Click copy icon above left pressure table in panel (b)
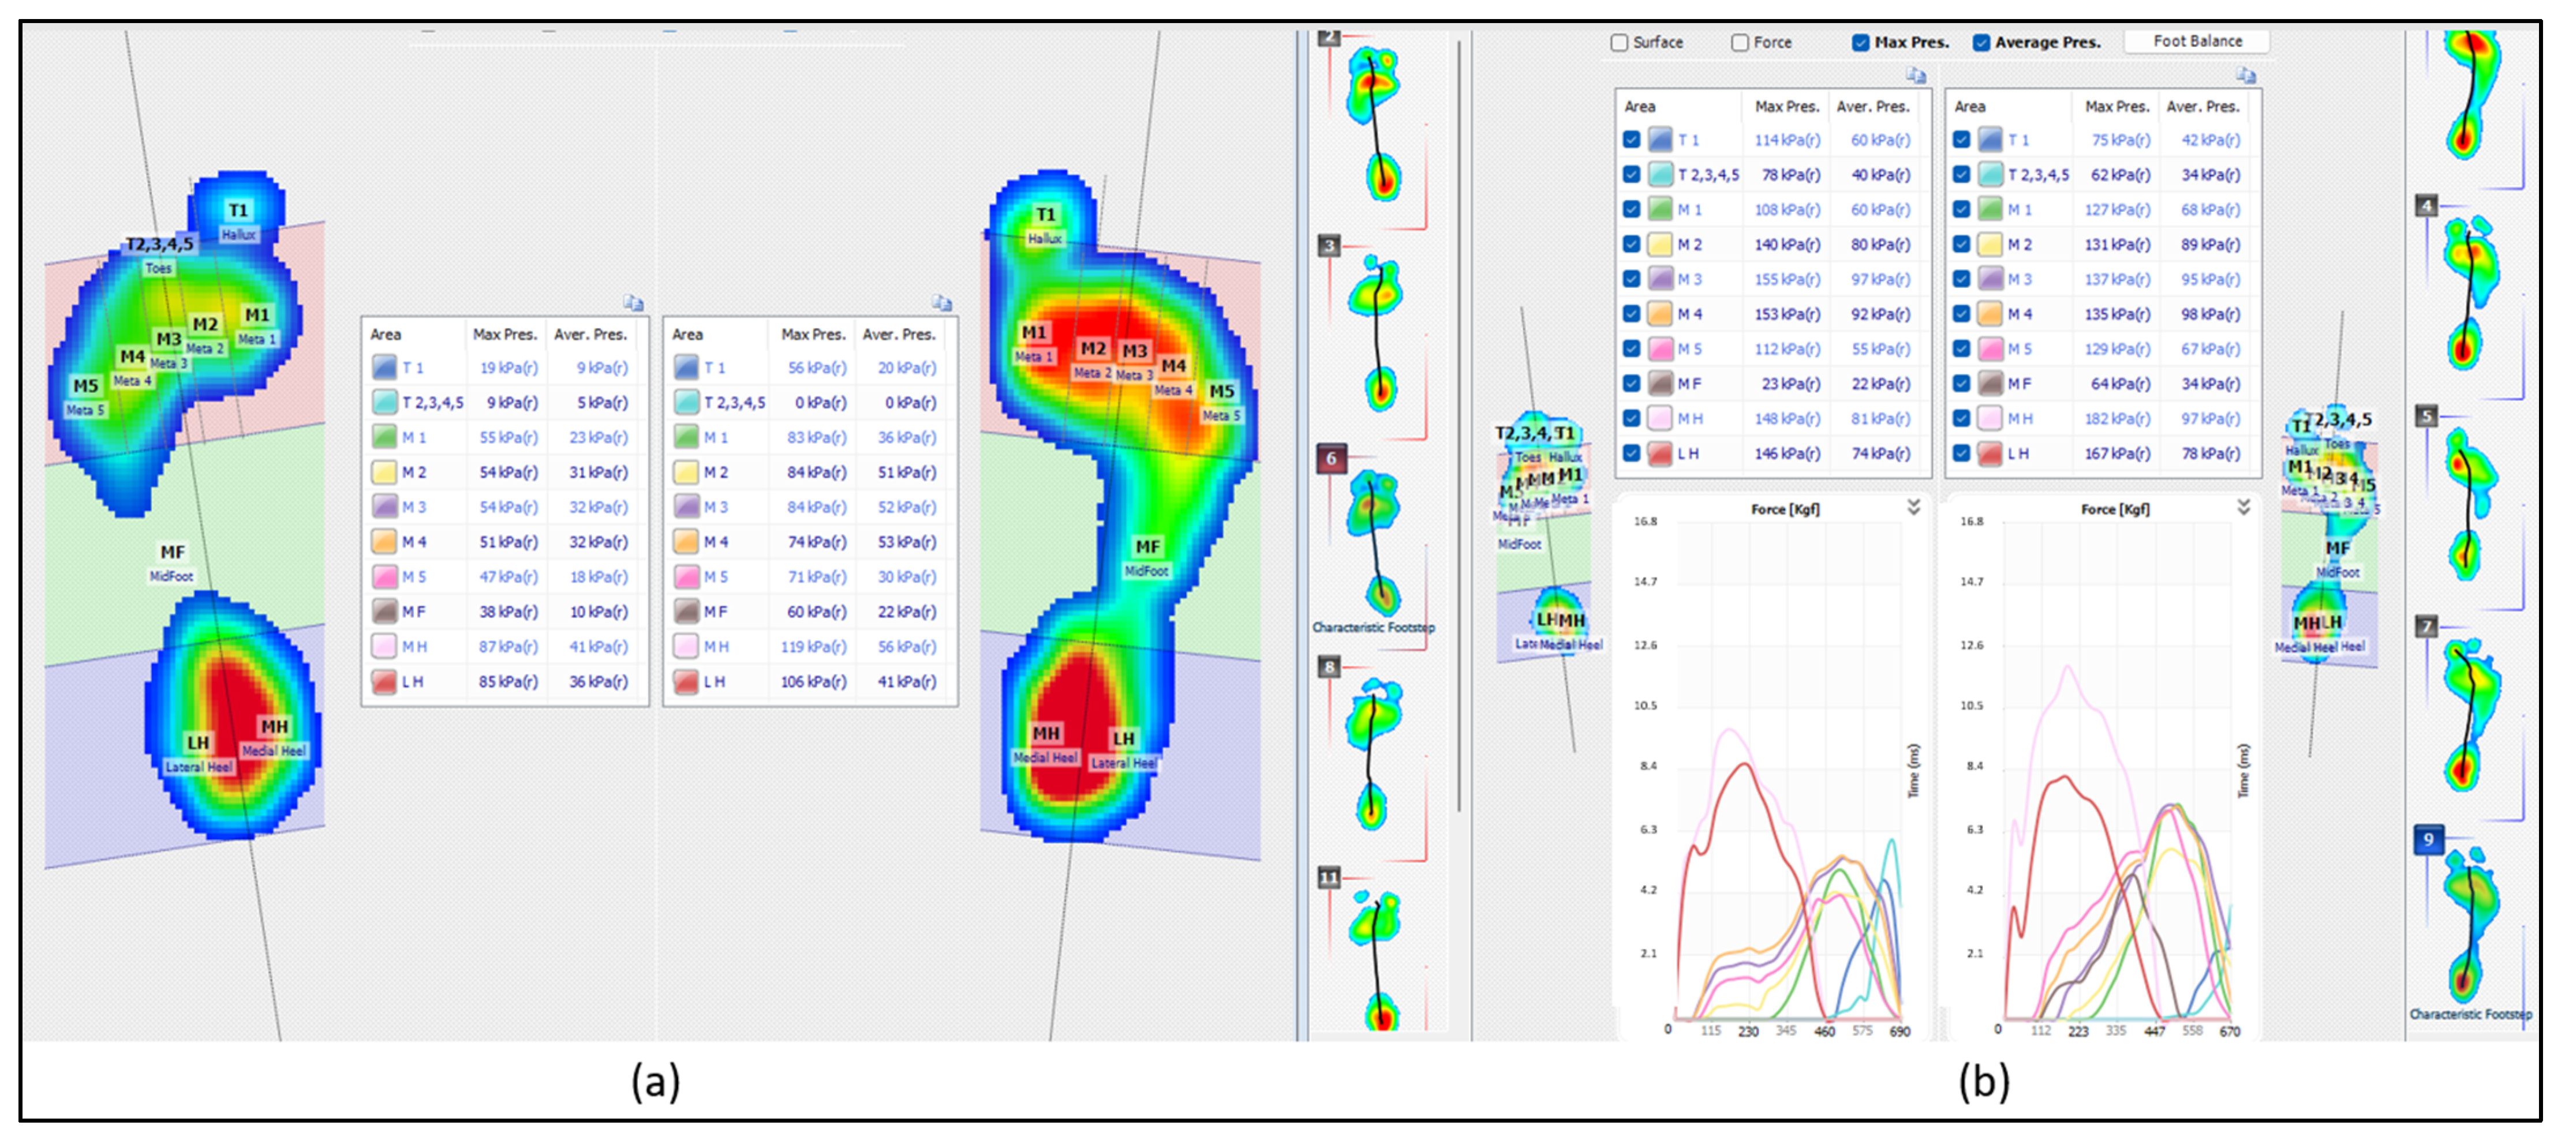 pos(1916,76)
